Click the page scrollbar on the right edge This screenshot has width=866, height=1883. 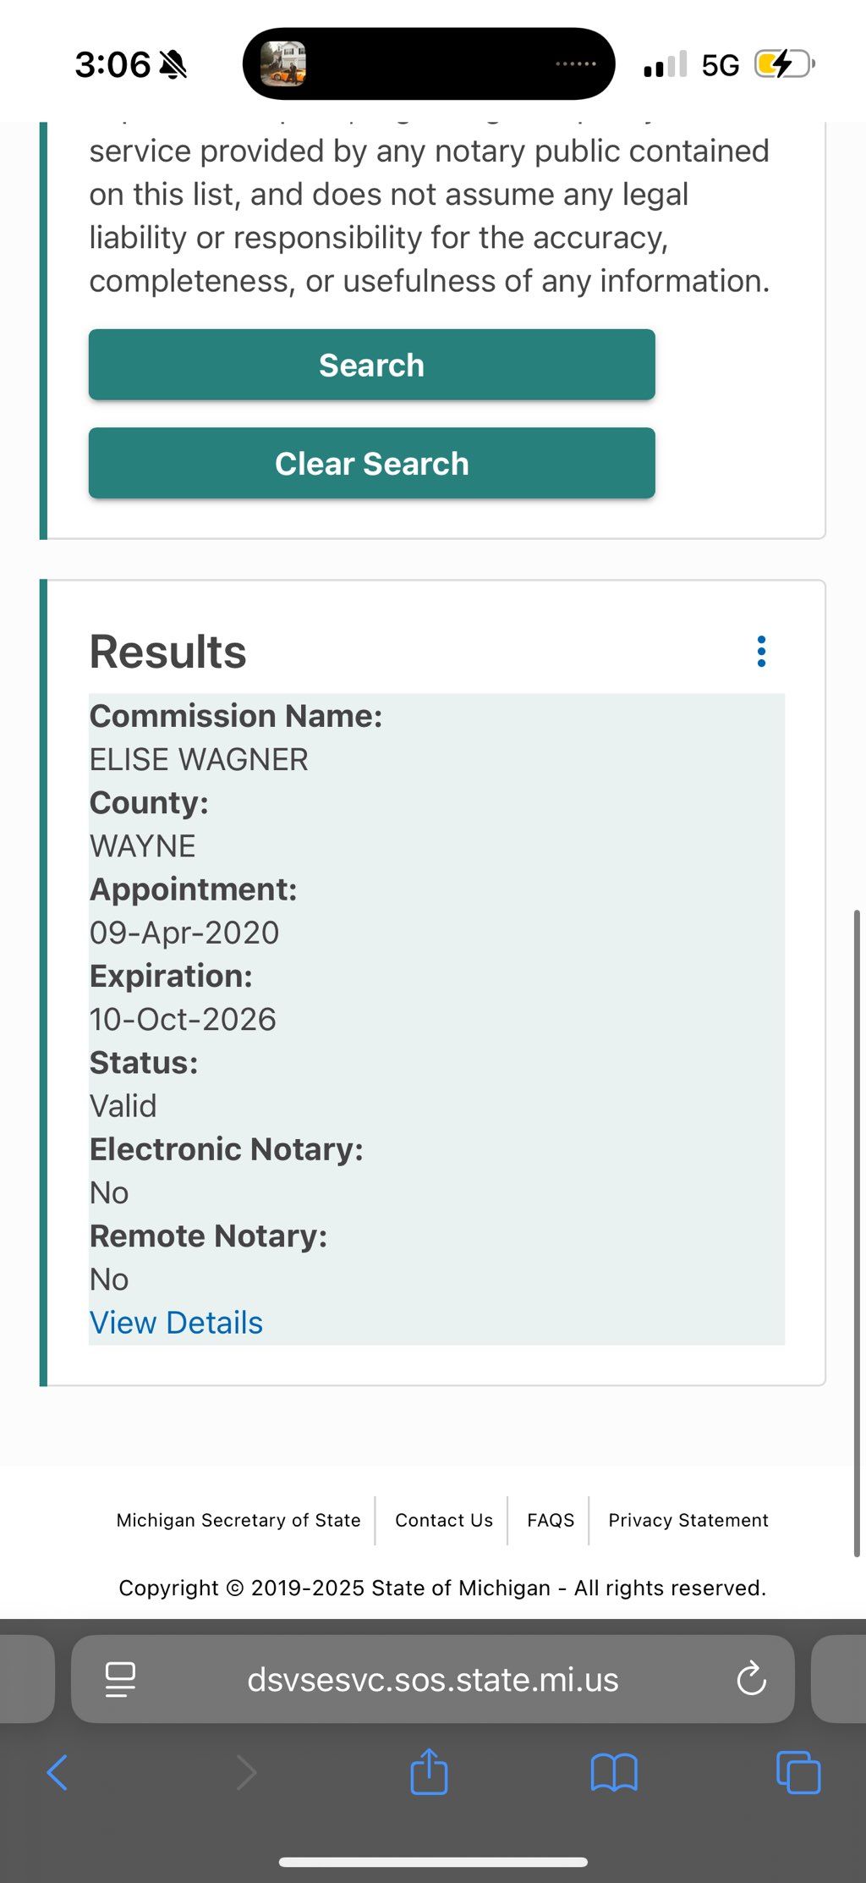click(857, 1227)
